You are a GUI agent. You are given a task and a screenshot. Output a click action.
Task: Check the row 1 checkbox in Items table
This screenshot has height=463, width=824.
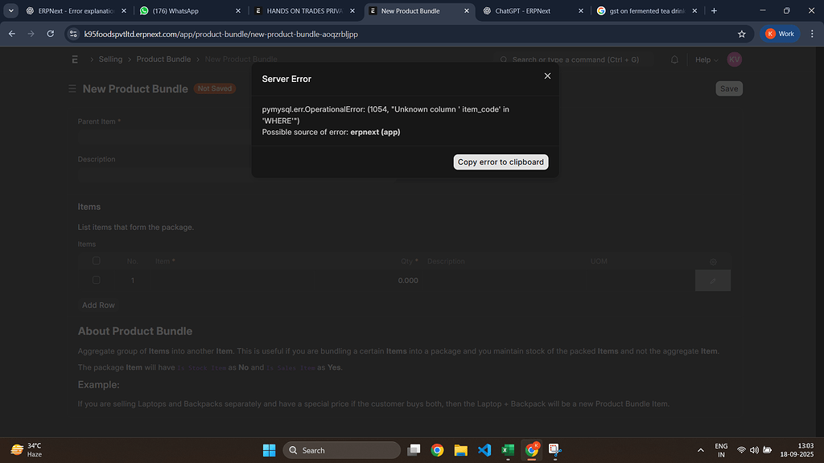(x=97, y=281)
